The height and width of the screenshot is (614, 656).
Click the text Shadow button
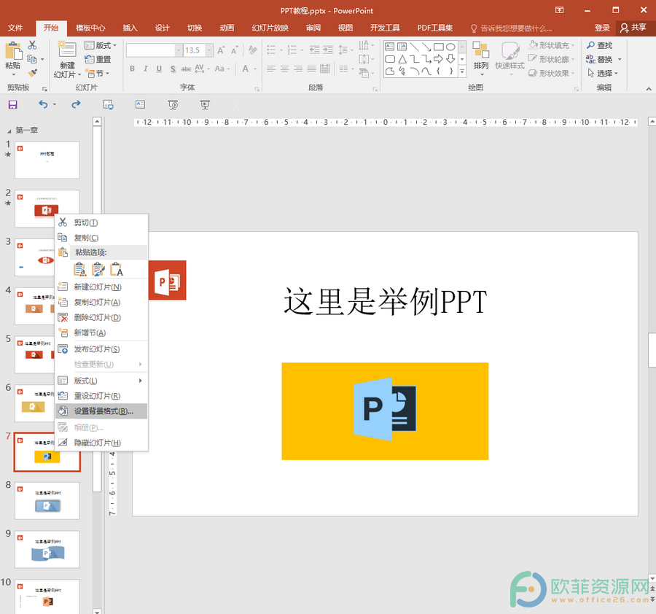[x=173, y=69]
